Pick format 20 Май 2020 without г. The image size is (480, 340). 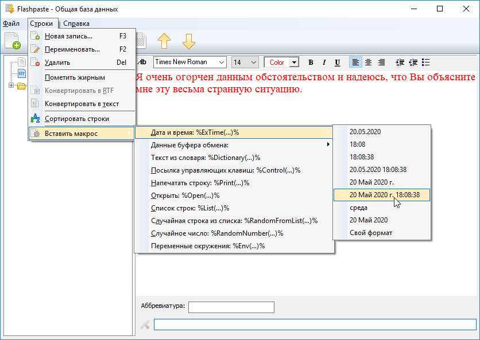[382, 220]
